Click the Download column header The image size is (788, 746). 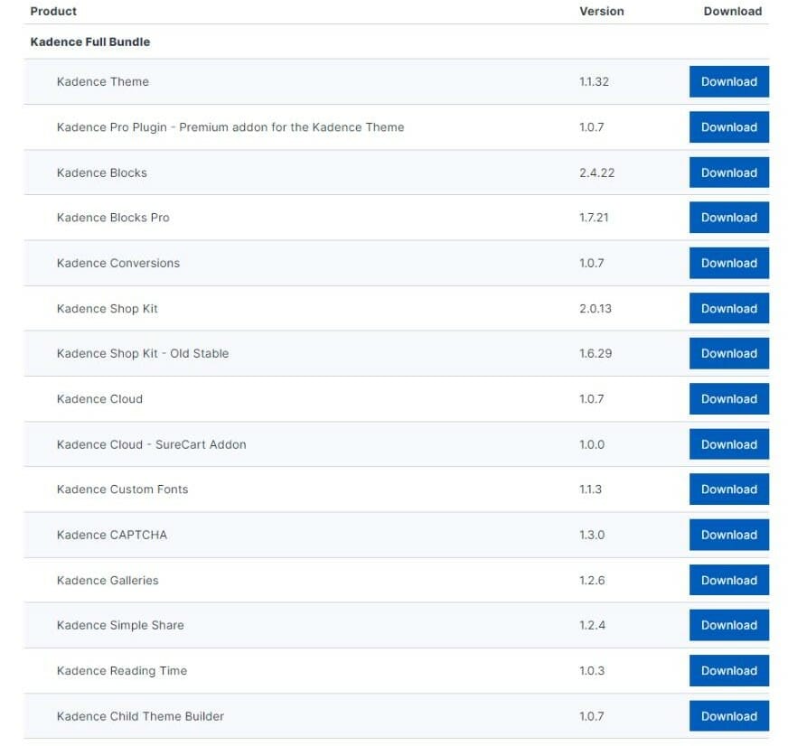coord(732,12)
